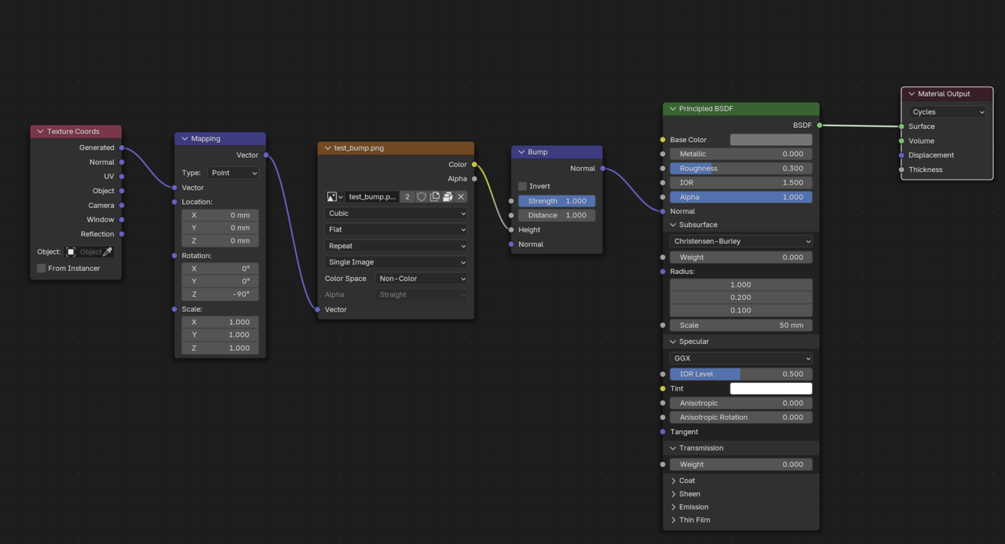Click the open image file icon
Image resolution: width=1005 pixels, height=544 pixels.
[448, 197]
